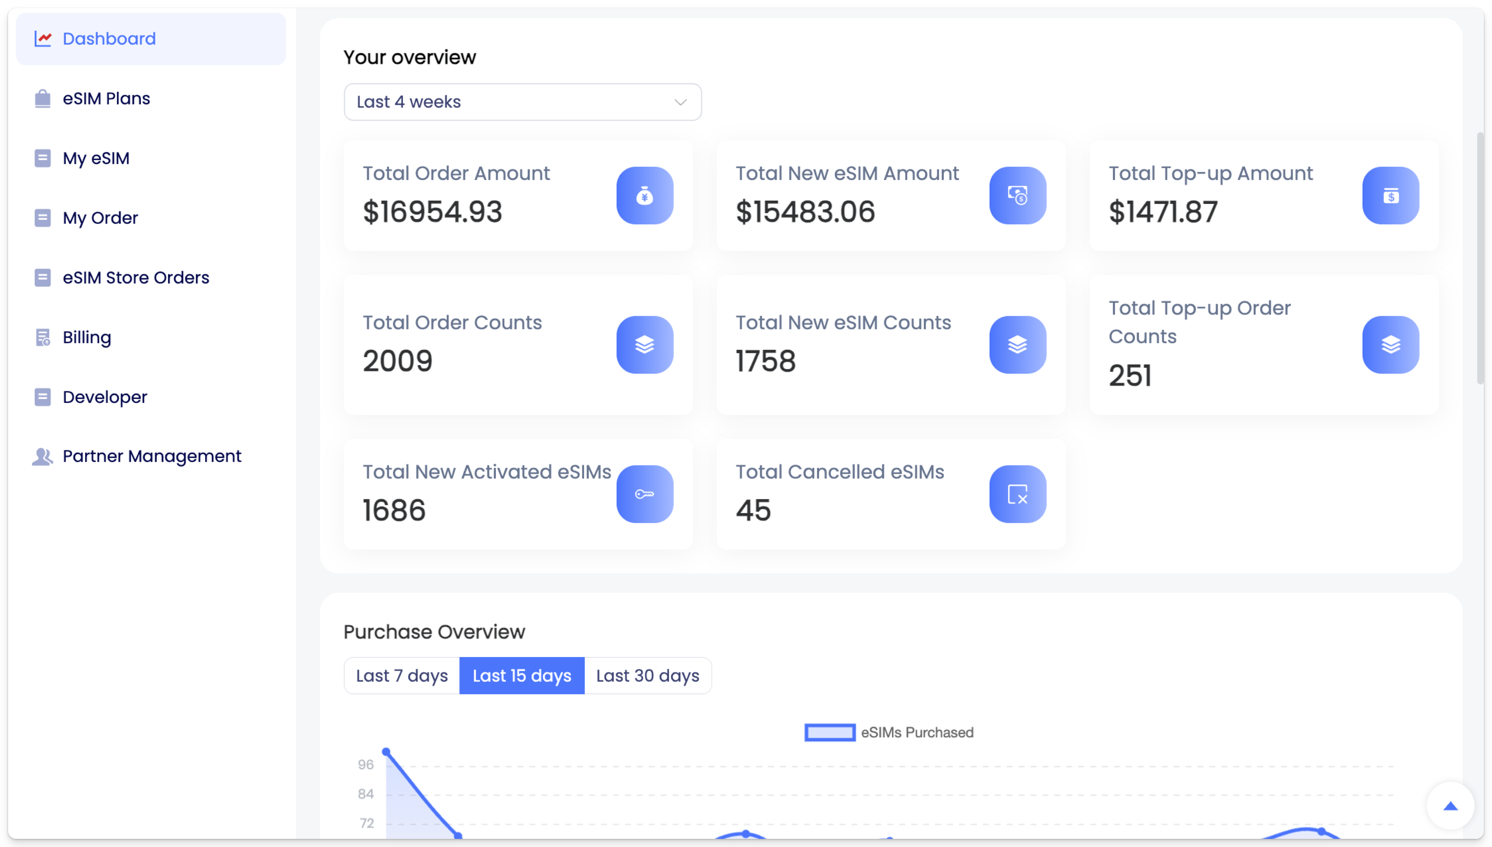Expand the overview period chevron arrow
This screenshot has width=1492, height=847.
(680, 103)
